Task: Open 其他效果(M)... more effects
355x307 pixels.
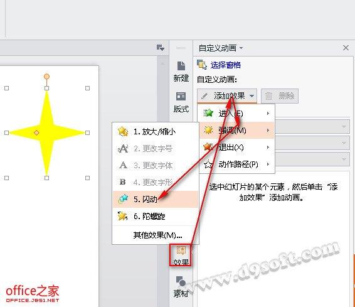Action: 156,235
